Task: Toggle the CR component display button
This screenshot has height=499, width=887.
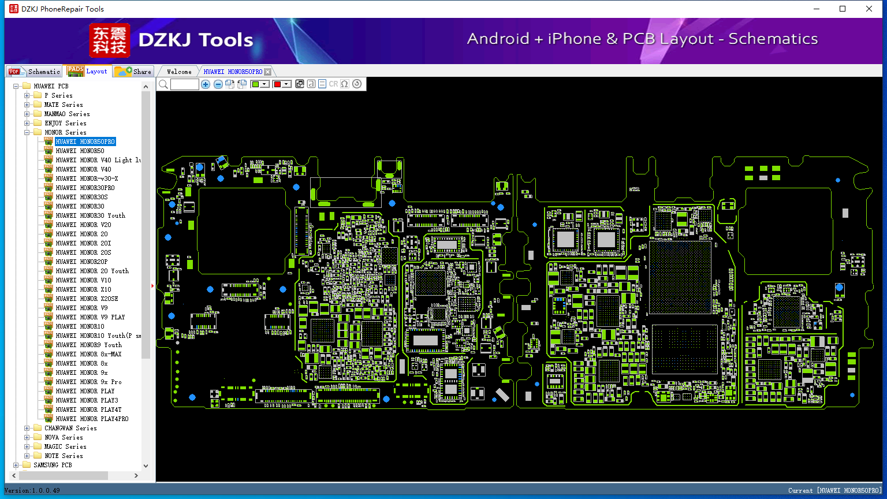Action: point(333,84)
